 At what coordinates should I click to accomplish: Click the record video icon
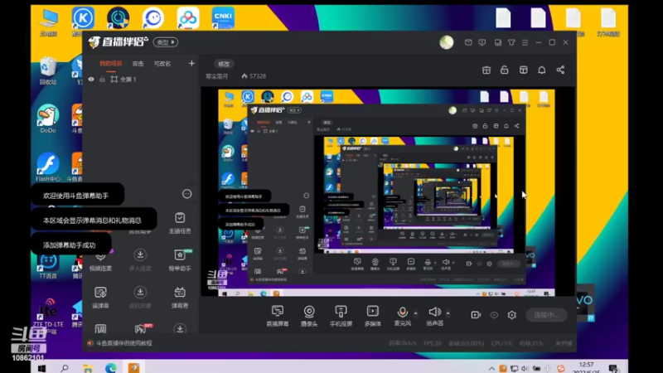476,315
